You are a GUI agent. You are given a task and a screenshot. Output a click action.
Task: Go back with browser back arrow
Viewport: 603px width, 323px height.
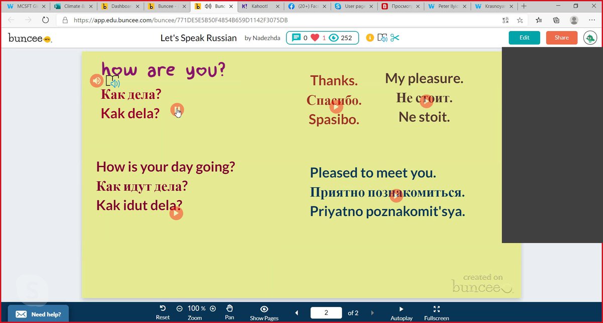11,21
